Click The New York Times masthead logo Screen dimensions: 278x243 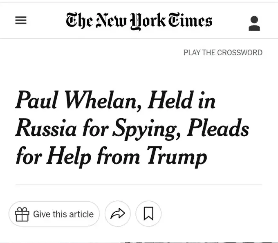pyautogui.click(x=139, y=21)
